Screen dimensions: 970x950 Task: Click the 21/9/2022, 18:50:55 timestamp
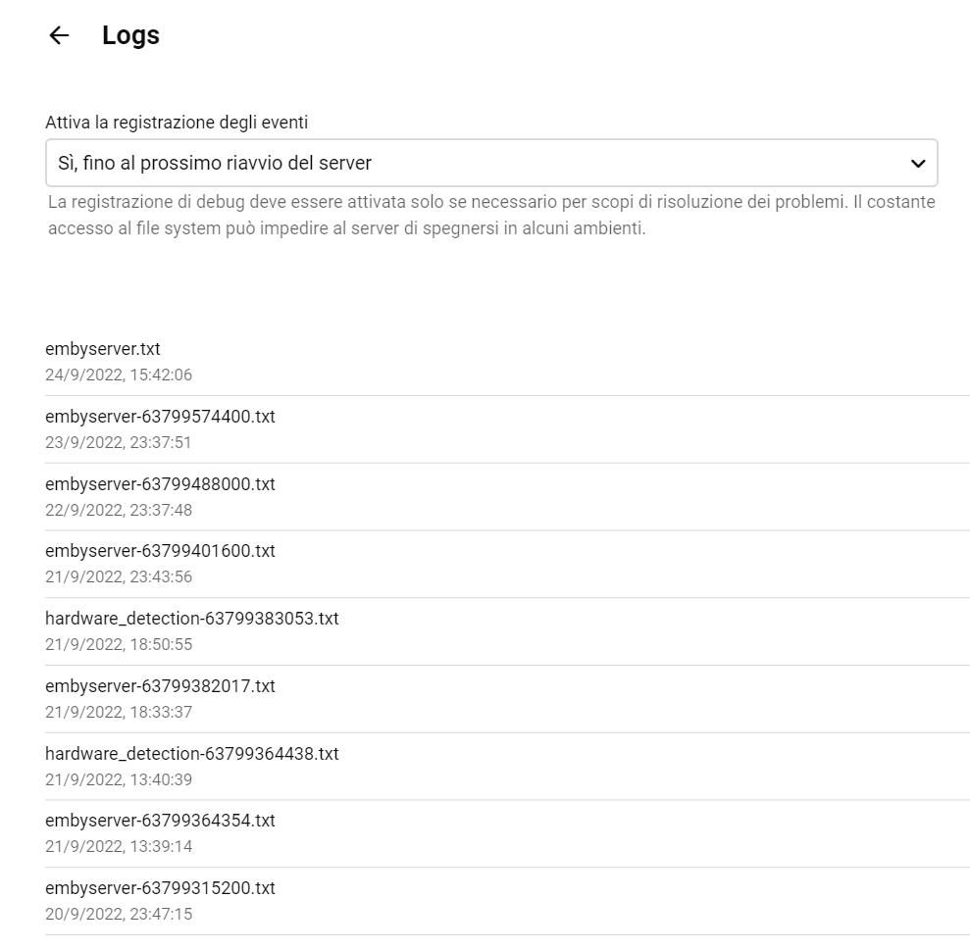point(119,644)
